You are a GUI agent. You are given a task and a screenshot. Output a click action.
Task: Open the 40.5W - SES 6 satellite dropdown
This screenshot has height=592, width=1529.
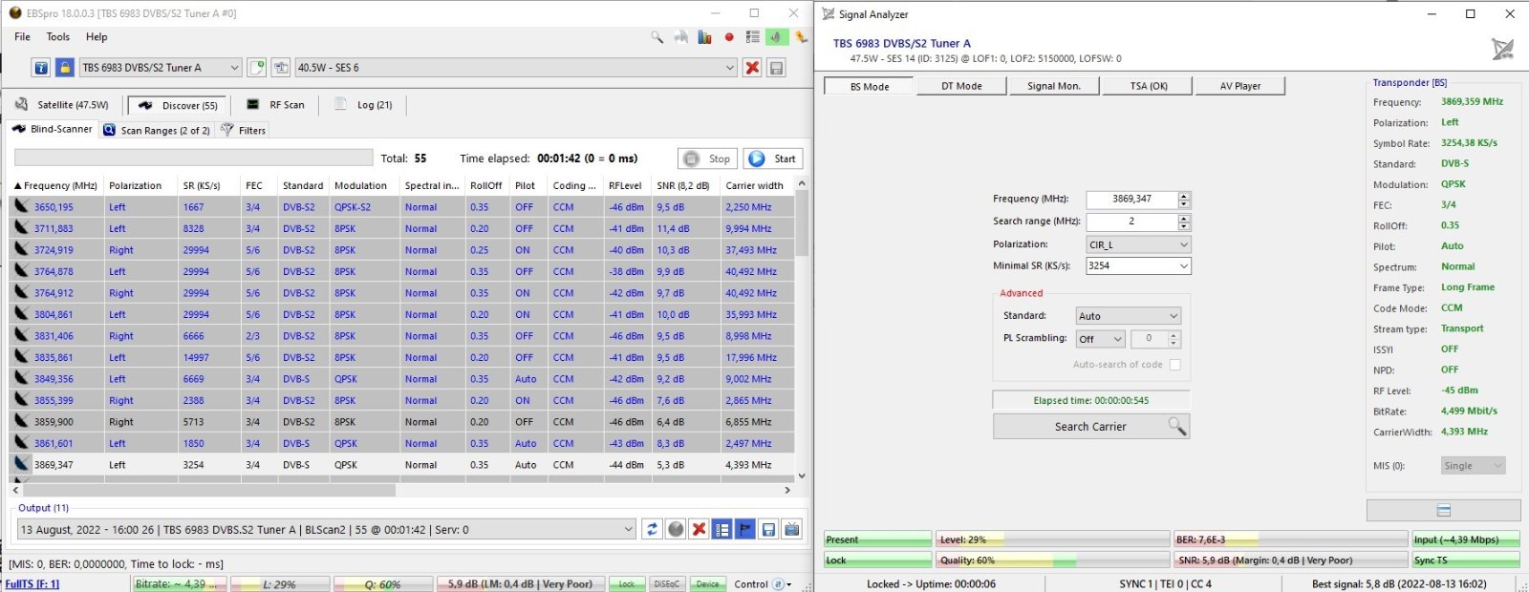[x=516, y=68]
